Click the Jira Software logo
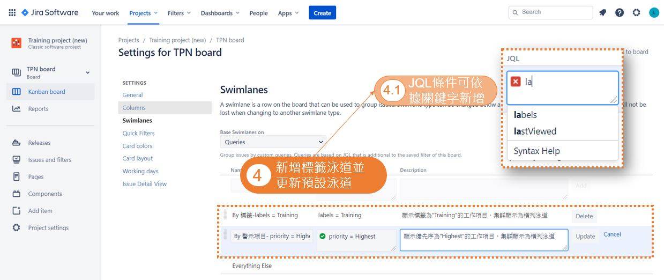Image resolution: width=664 pixels, height=280 pixels. pyautogui.click(x=50, y=12)
